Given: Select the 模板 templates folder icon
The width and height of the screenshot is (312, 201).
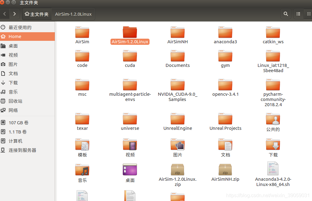Looking at the screenshot, I should point(82,144).
